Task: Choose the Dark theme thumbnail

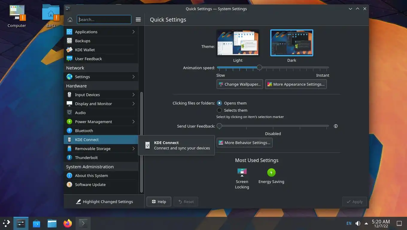Action: click(292, 43)
